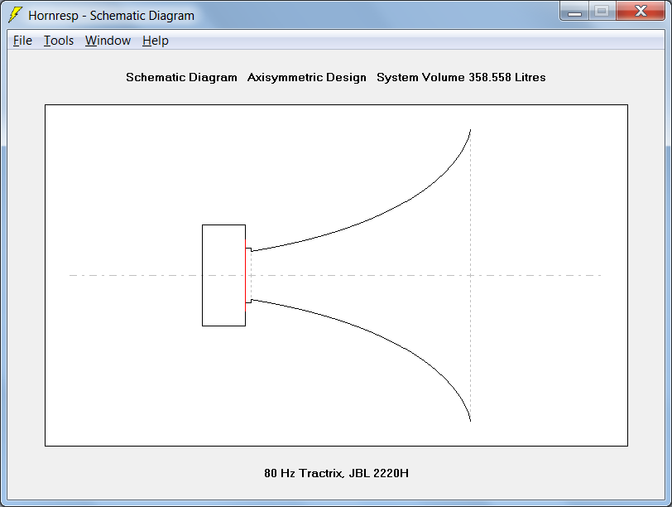Open the Help menu
This screenshot has height=507, width=672.
pyautogui.click(x=156, y=41)
